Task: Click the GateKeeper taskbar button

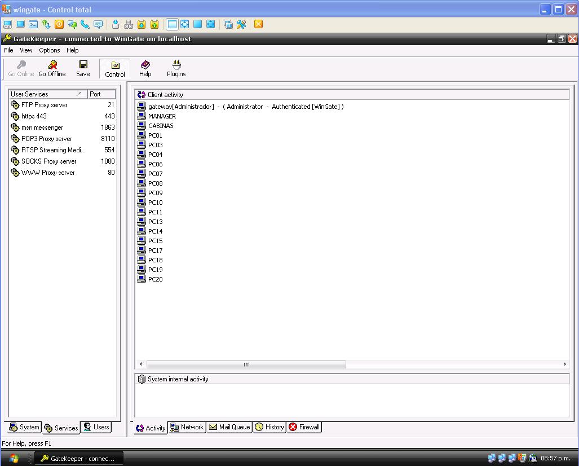Action: (x=79, y=459)
